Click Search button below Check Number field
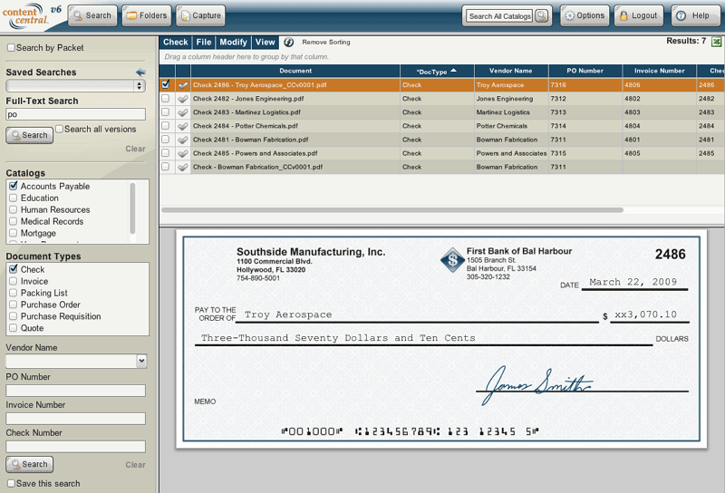The width and height of the screenshot is (725, 493). point(30,464)
